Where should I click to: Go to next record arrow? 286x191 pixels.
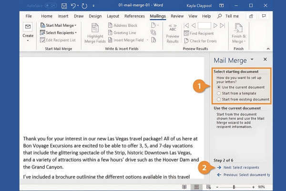tap(215, 25)
